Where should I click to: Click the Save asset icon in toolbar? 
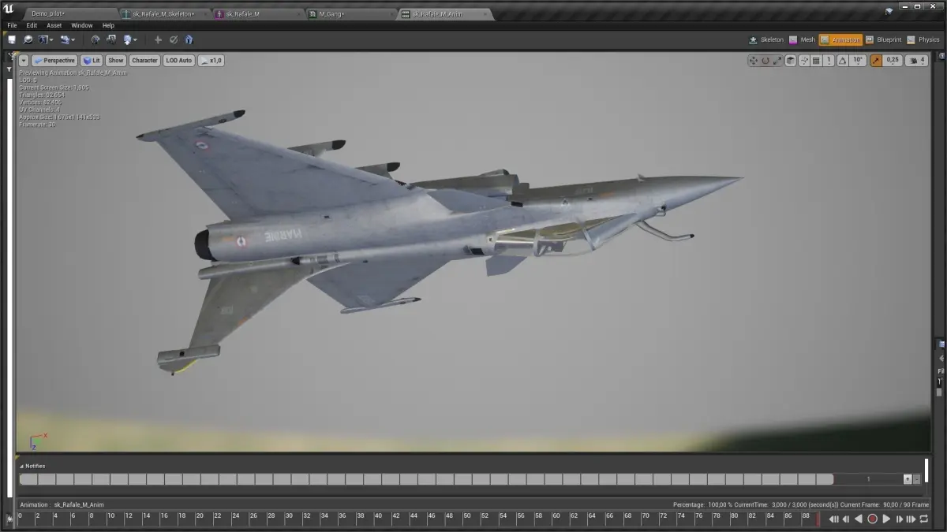tap(12, 39)
